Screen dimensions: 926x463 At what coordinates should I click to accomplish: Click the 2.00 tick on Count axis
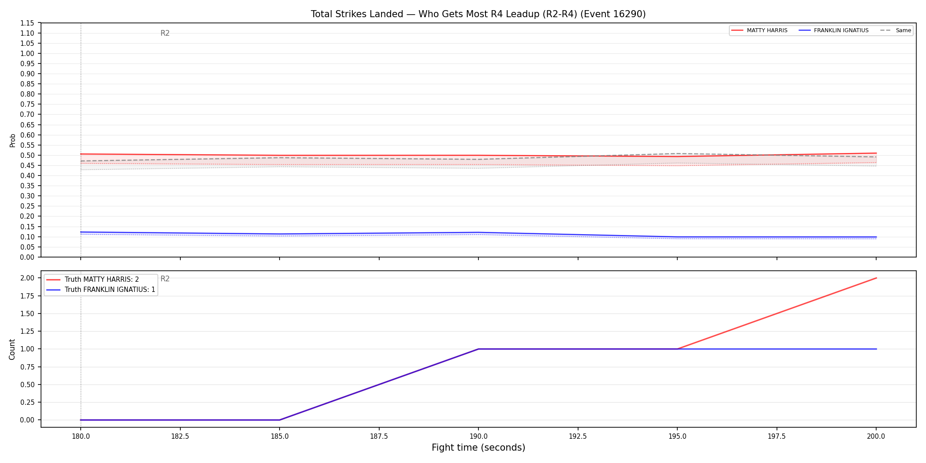pos(27,278)
